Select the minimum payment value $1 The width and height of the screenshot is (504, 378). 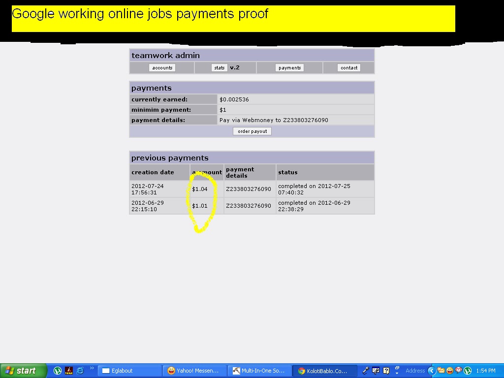[223, 110]
